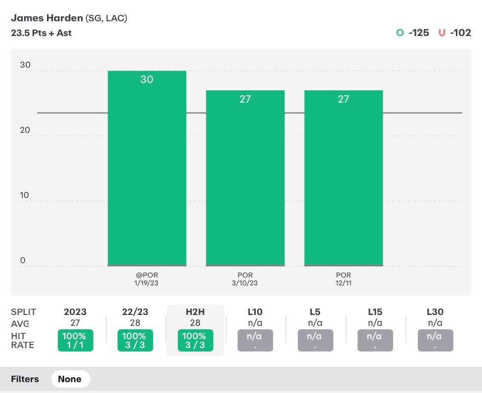Click the @POR 1/19/23 bar showing 30
482x393 pixels.
click(x=147, y=168)
